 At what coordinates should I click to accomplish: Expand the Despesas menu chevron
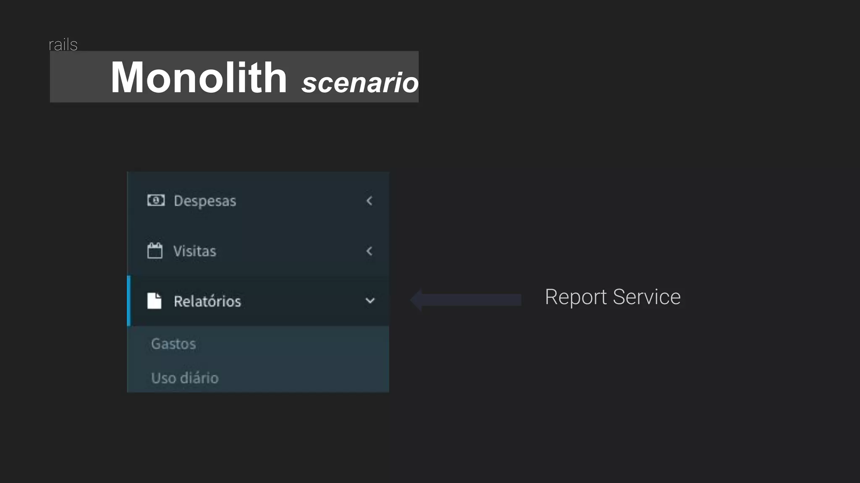370,201
